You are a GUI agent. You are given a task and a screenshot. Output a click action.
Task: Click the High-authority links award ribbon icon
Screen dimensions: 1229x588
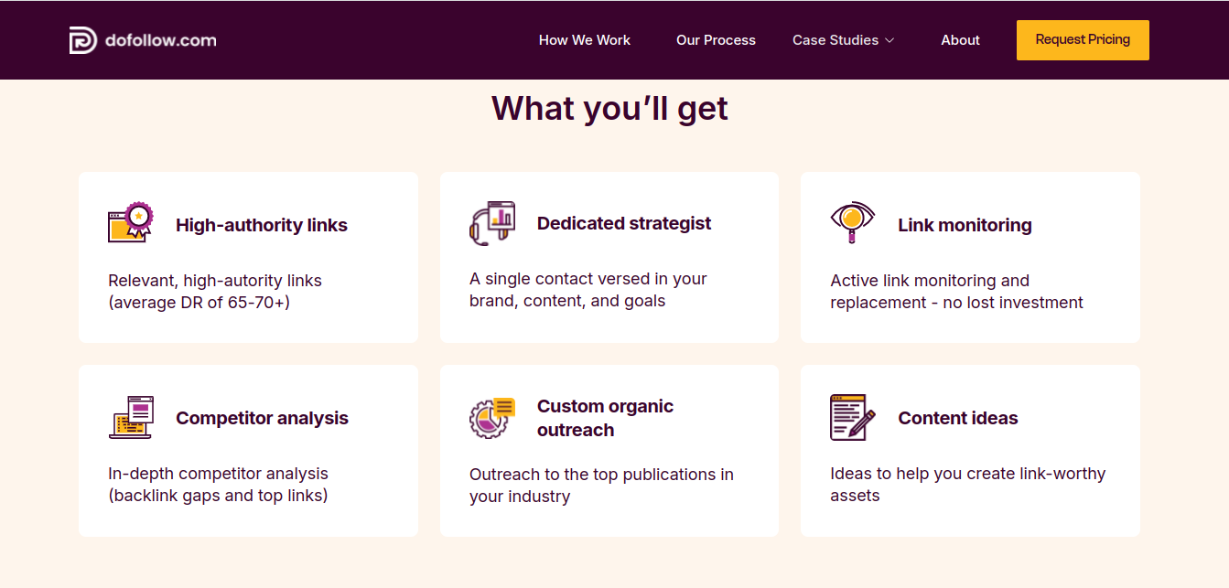(131, 222)
